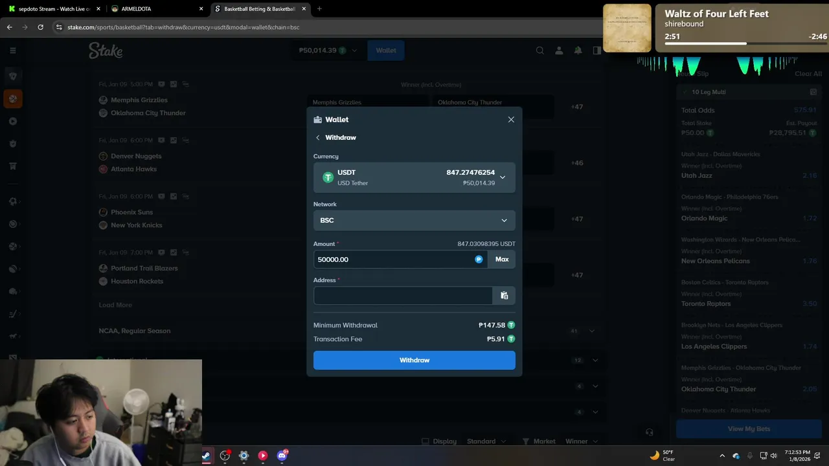Open the headset live support icon

pyautogui.click(x=650, y=432)
